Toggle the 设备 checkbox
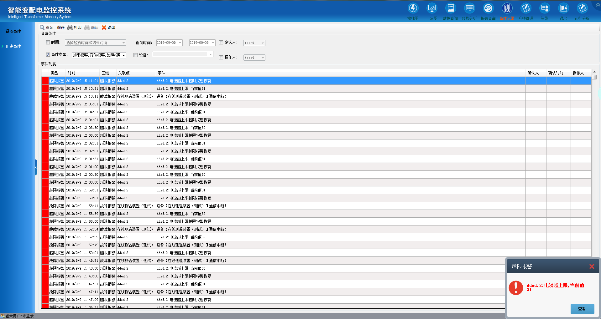Image resolution: width=601 pixels, height=319 pixels. coord(136,55)
